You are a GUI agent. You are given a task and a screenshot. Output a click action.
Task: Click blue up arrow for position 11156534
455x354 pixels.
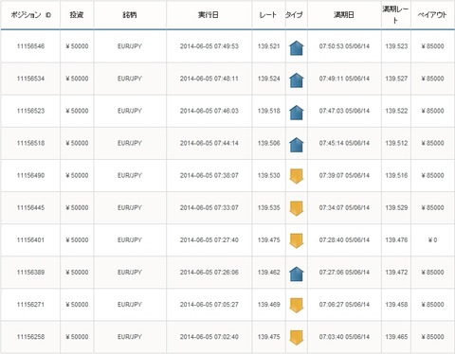click(x=297, y=80)
